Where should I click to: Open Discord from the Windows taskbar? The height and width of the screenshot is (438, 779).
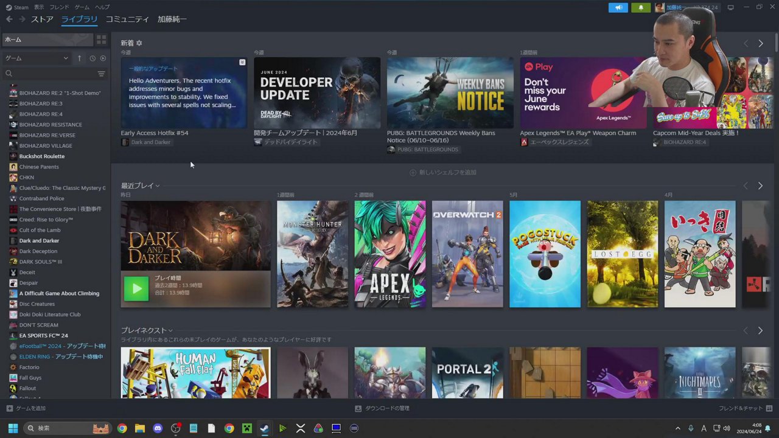(x=158, y=428)
